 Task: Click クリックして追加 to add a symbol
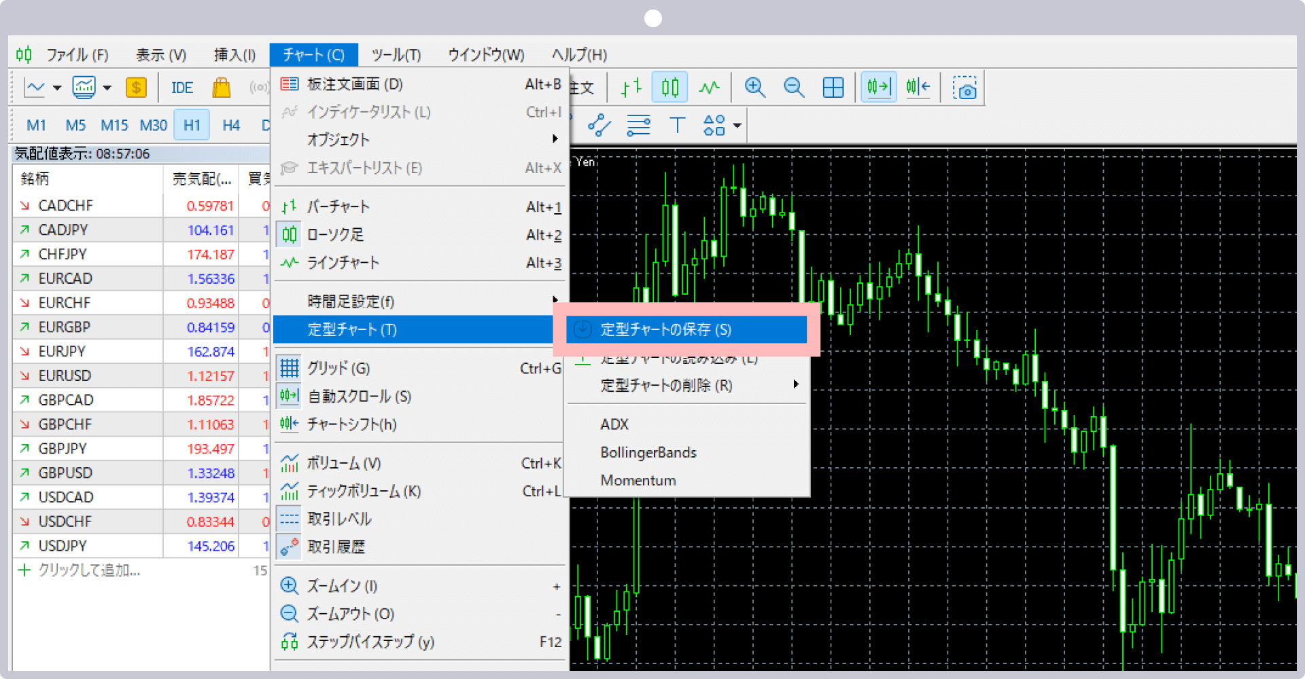pos(88,570)
